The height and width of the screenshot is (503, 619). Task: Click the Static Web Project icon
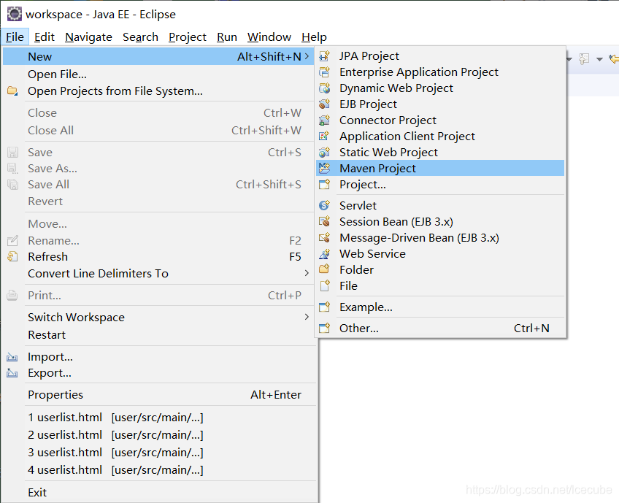pos(325,153)
